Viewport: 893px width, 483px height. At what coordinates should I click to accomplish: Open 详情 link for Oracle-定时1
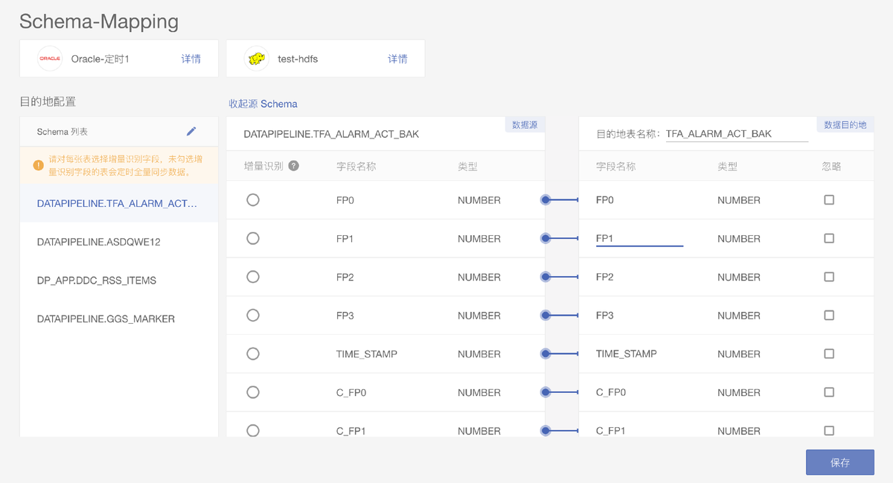(191, 59)
